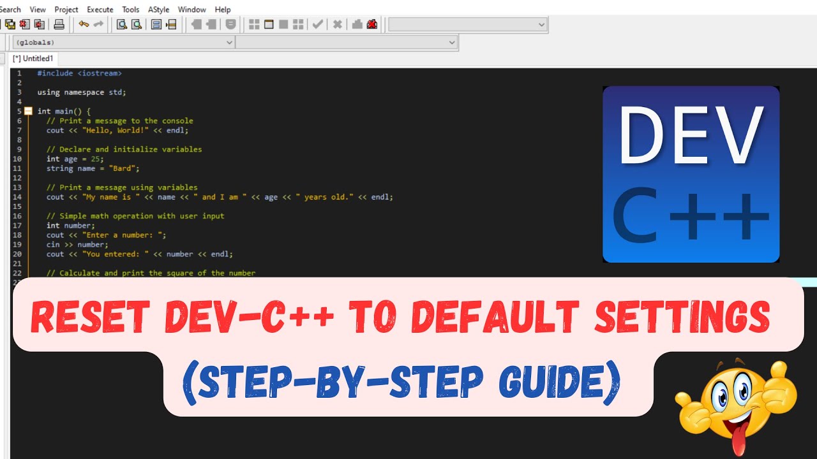Open the View menu
Viewport: 817px width, 459px height.
pos(38,10)
